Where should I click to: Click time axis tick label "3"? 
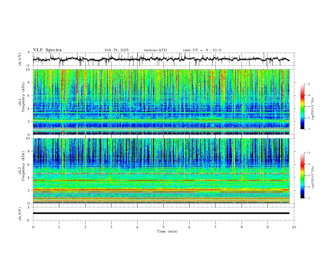[x=111, y=227]
